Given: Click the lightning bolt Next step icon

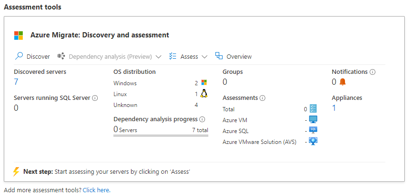Looking at the screenshot, I should pyautogui.click(x=16, y=171).
